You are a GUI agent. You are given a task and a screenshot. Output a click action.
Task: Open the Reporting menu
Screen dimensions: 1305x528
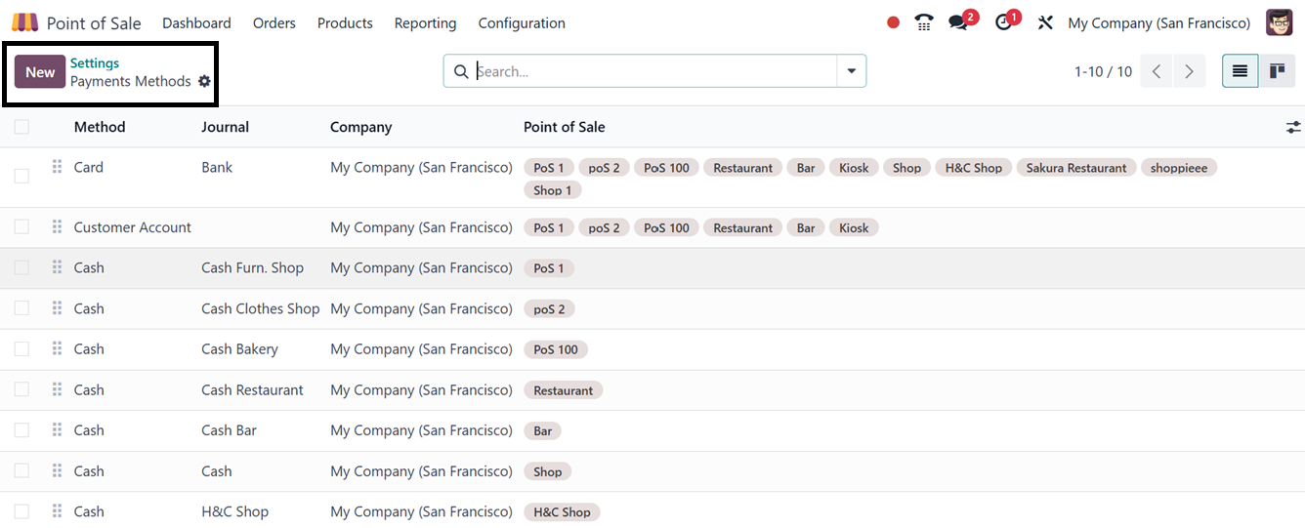point(425,22)
